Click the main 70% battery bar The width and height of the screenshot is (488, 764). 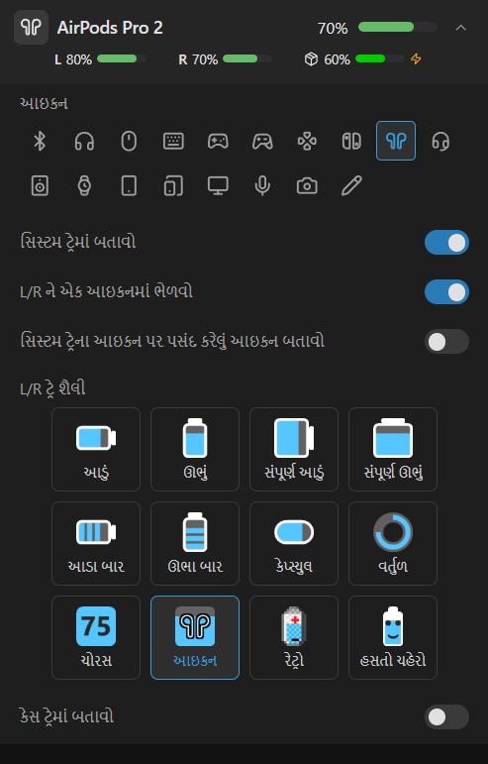398,28
